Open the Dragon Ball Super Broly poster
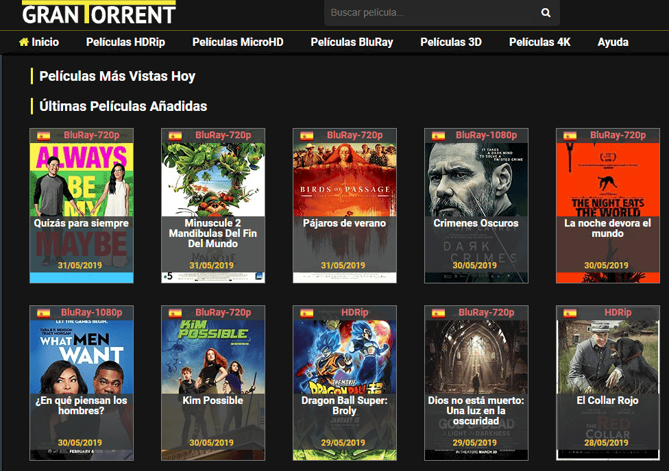 [x=345, y=383]
